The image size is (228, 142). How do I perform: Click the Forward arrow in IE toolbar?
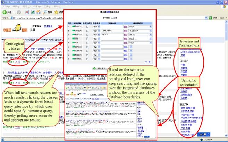coord(19,11)
